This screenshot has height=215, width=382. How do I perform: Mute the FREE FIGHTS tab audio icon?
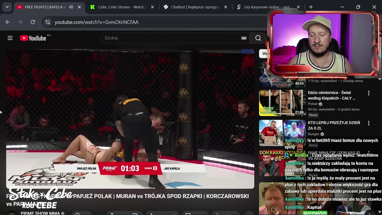[71, 7]
